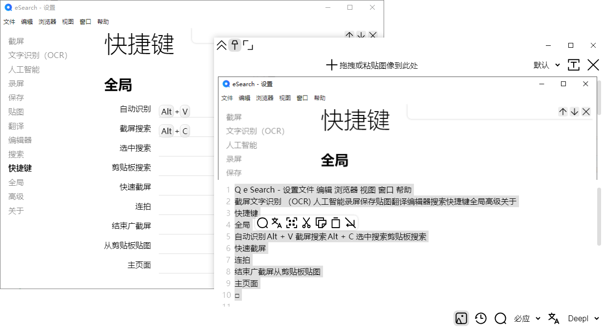Cut selection with the scissors icon
This screenshot has width=605, height=330.
(x=306, y=223)
